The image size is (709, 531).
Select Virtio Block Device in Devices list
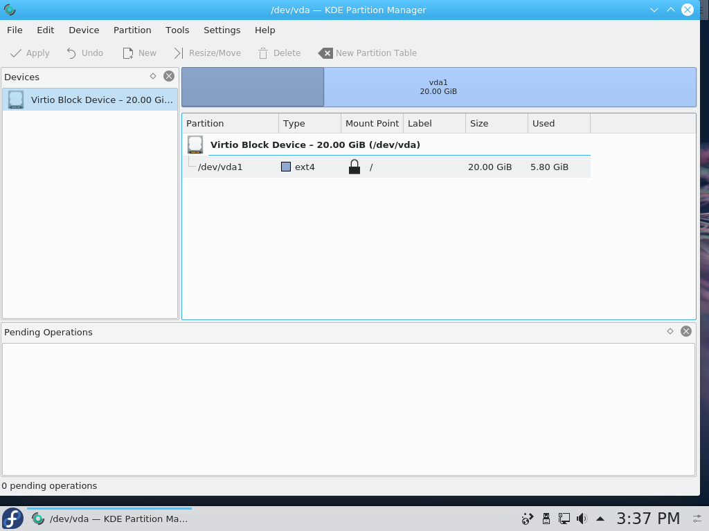point(90,100)
